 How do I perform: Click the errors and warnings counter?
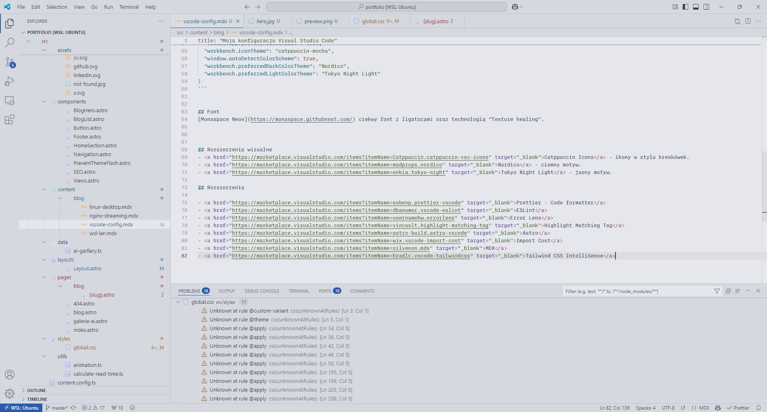coord(93,408)
